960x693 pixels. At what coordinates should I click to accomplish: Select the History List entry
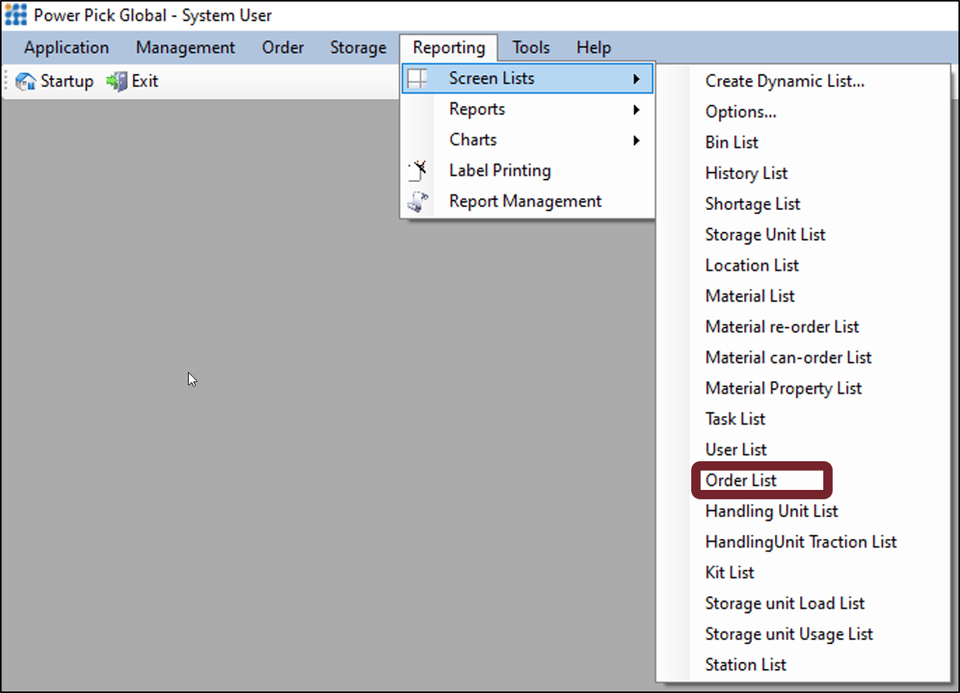coord(746,173)
